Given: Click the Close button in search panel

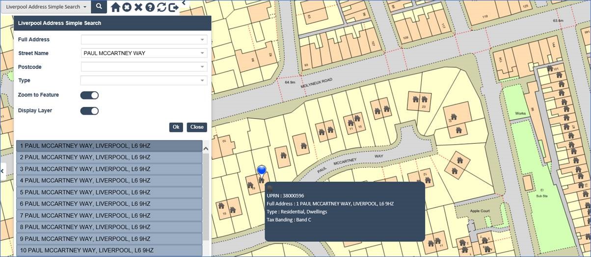Looking at the screenshot, I should click(x=197, y=127).
